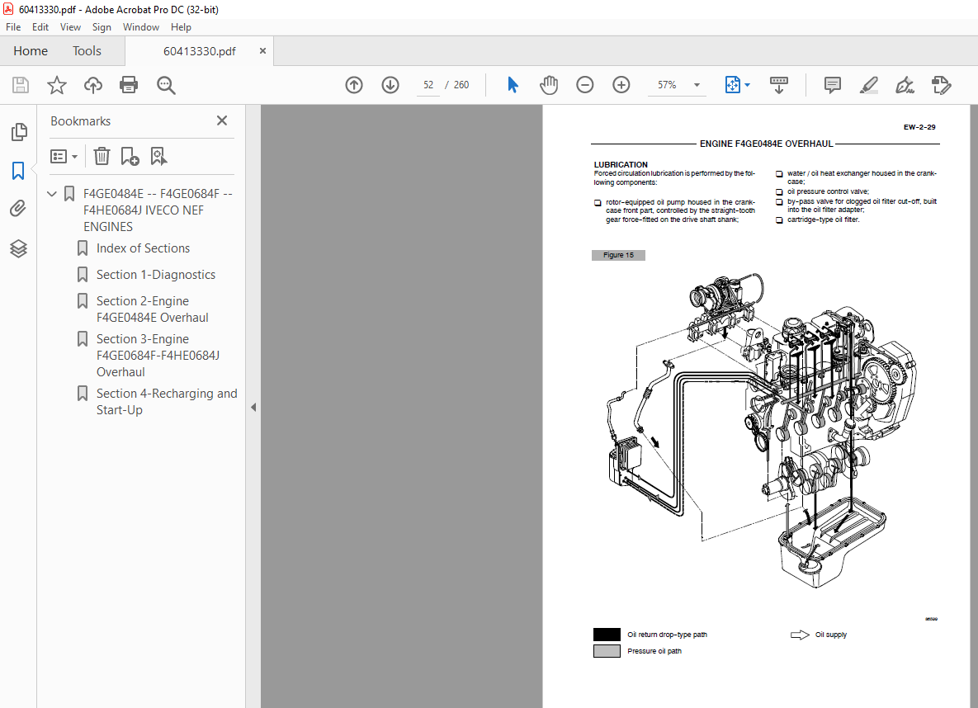
Task: Click the Save file icon
Action: coord(21,85)
